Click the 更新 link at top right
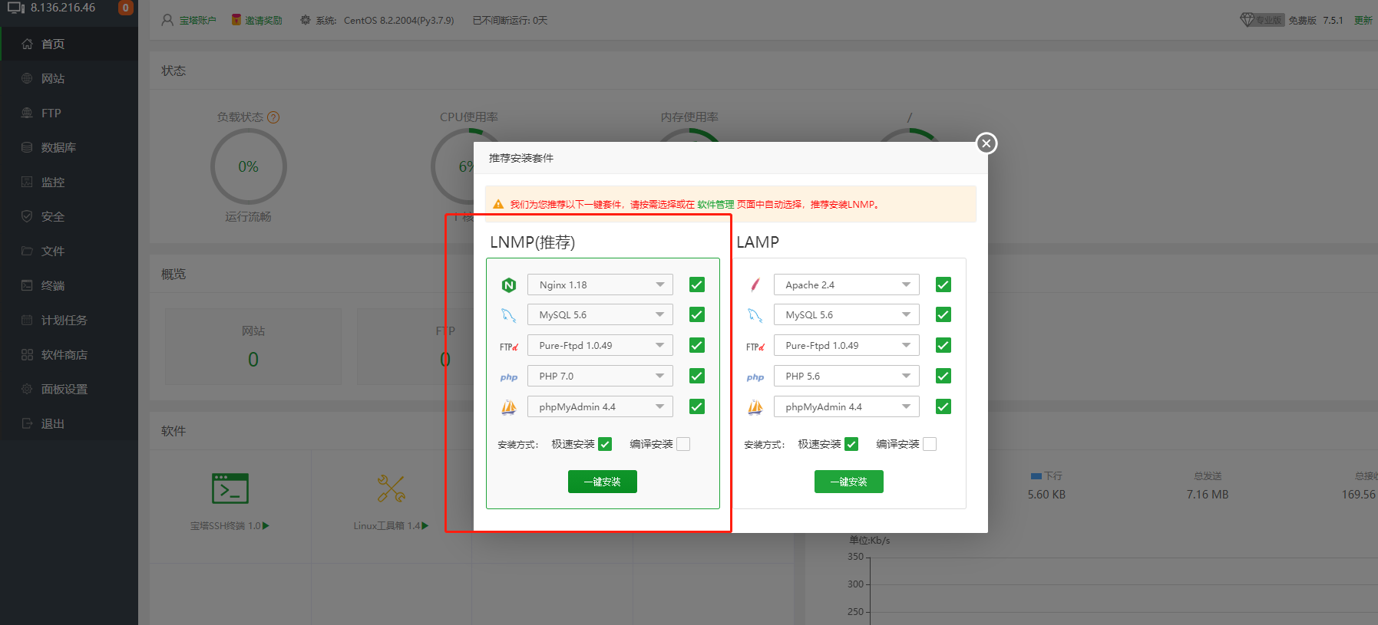Viewport: 1378px width, 625px height. pos(1363,21)
